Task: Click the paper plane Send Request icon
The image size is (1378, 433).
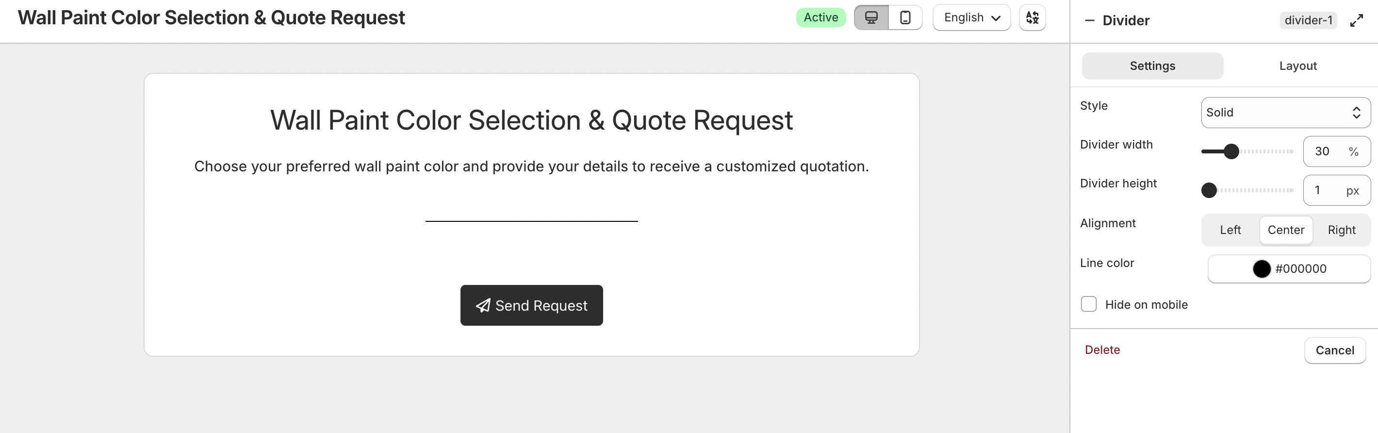Action: point(483,305)
